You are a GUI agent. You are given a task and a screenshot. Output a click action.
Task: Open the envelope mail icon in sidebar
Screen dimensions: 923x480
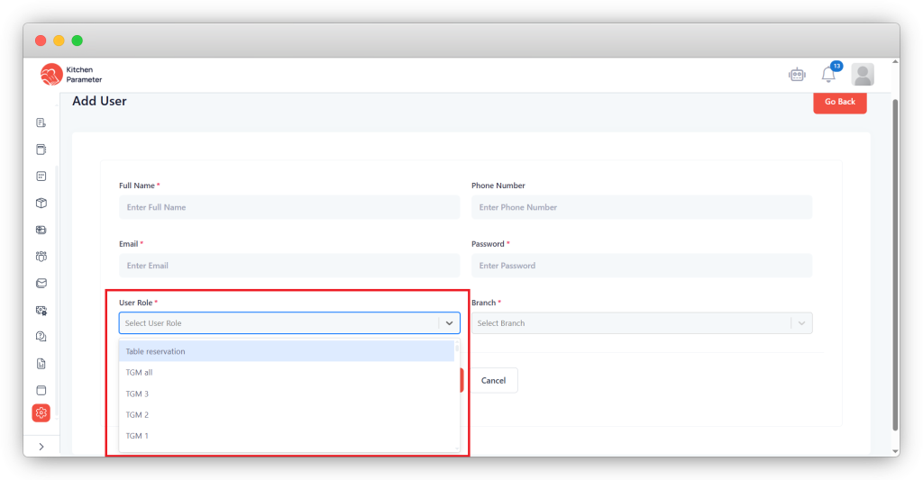coord(41,283)
